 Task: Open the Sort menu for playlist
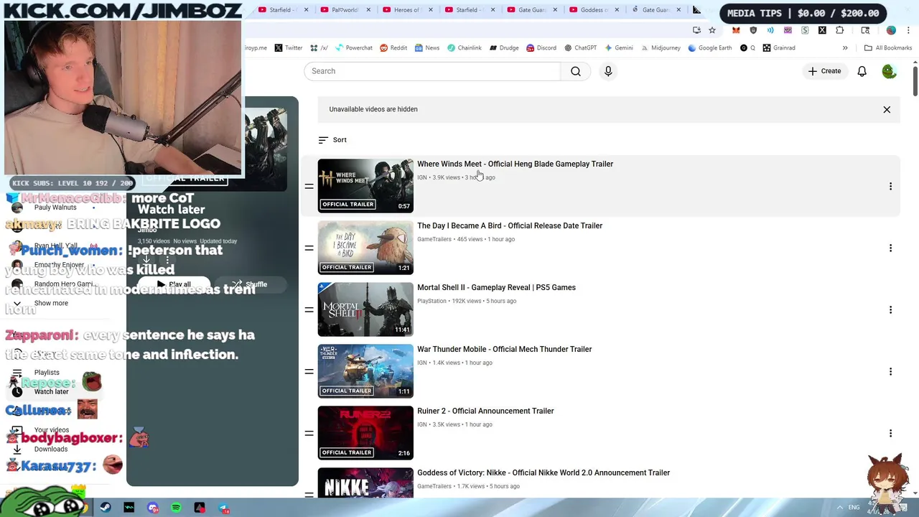pyautogui.click(x=332, y=140)
